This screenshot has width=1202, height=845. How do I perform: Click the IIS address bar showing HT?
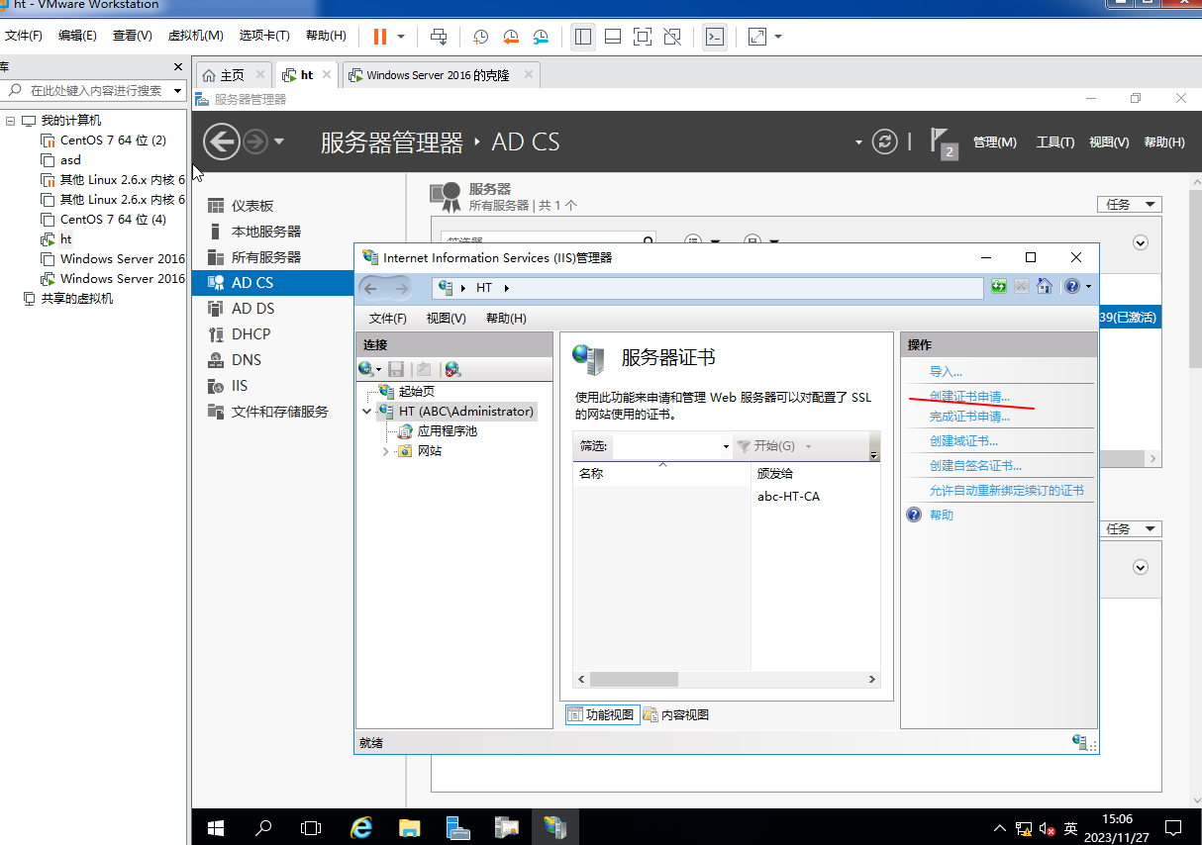pos(708,288)
